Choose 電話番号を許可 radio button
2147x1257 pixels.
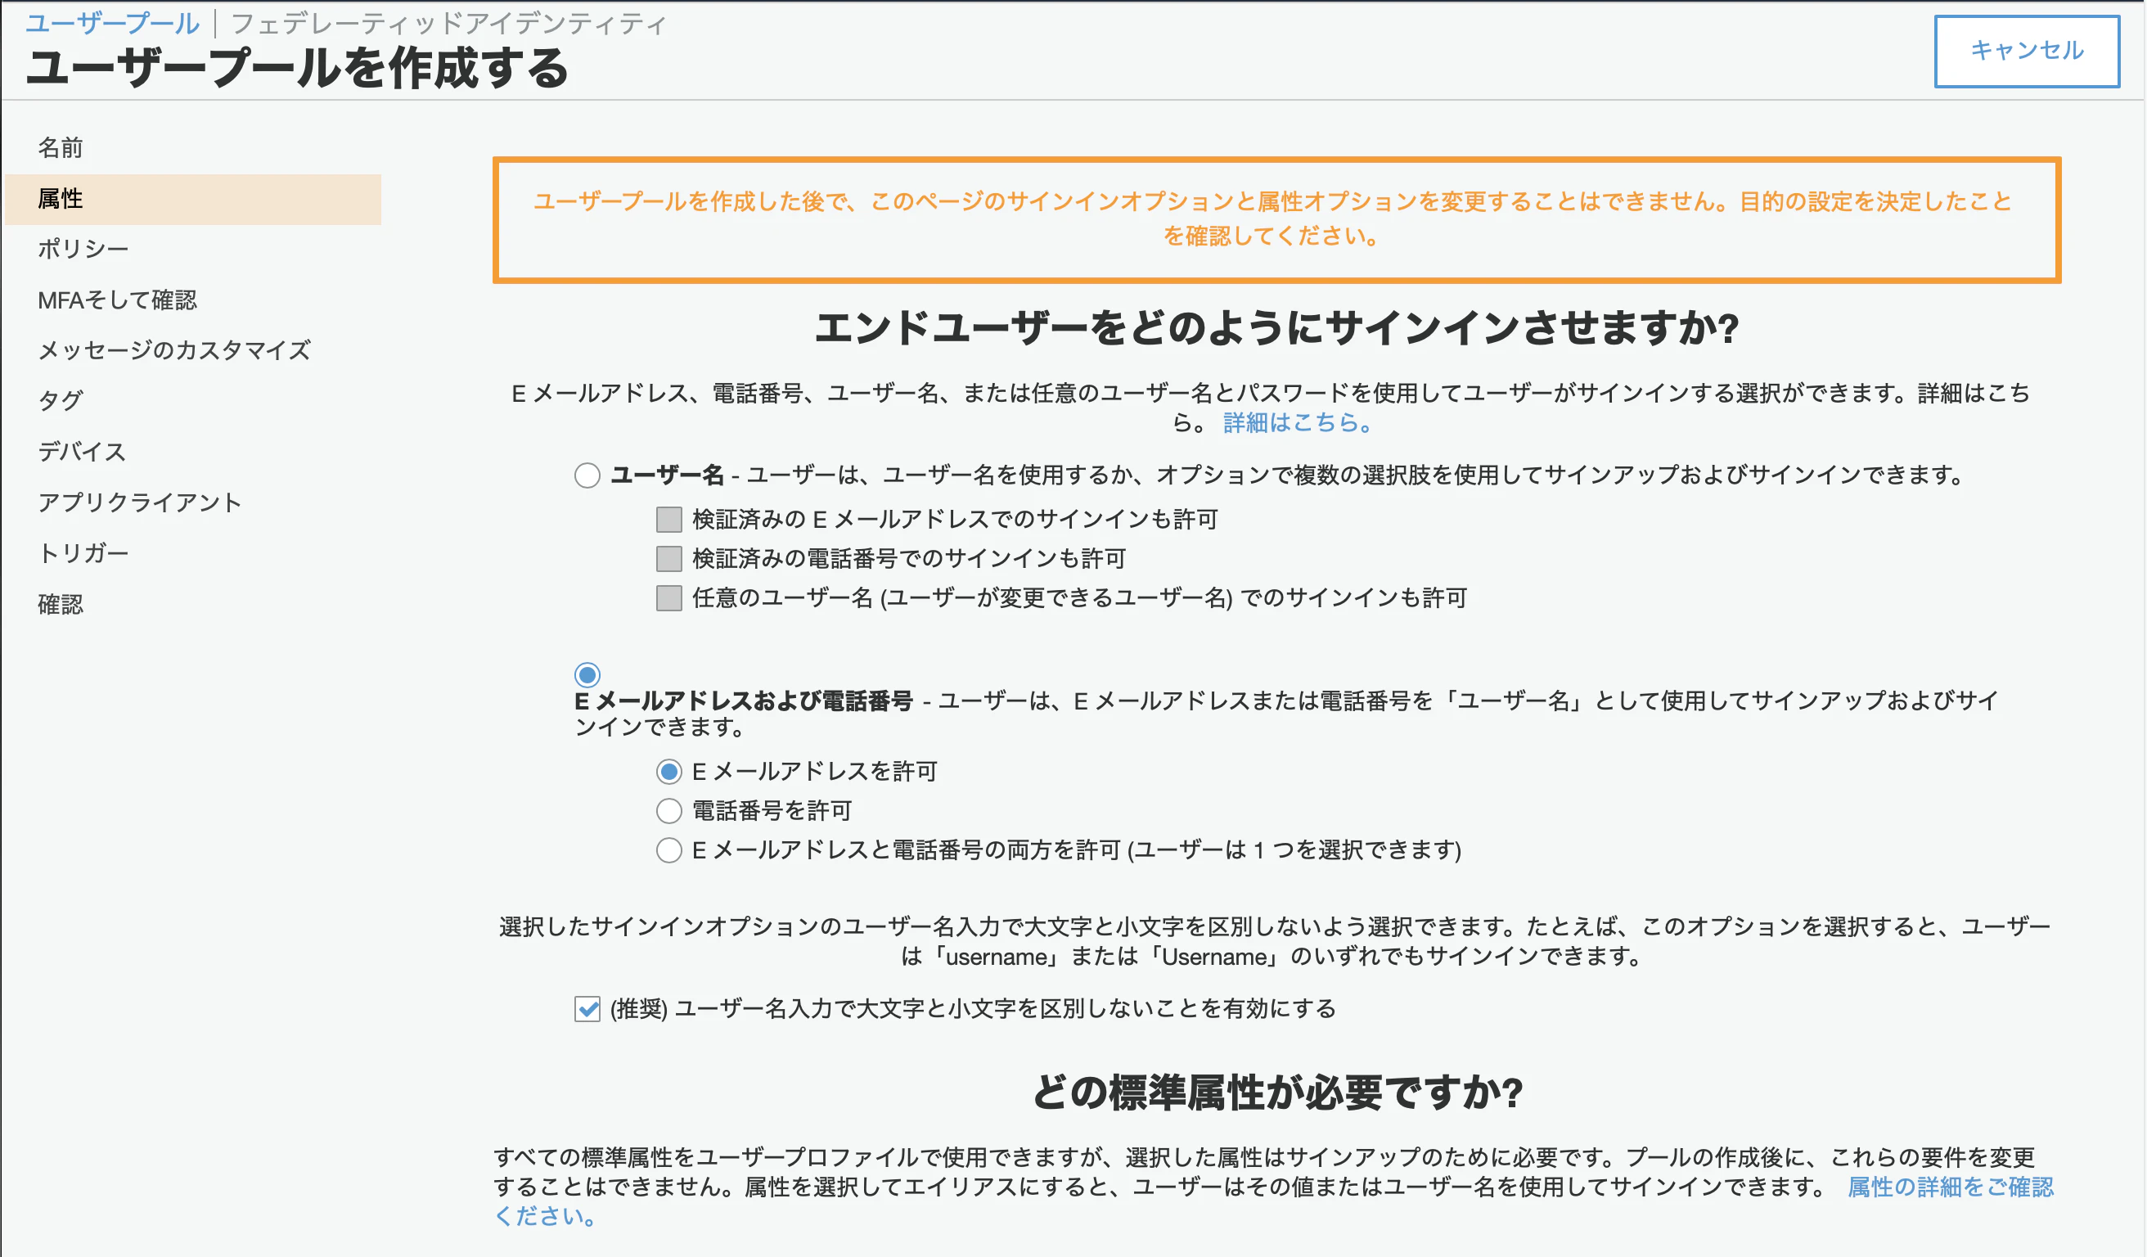click(x=668, y=810)
